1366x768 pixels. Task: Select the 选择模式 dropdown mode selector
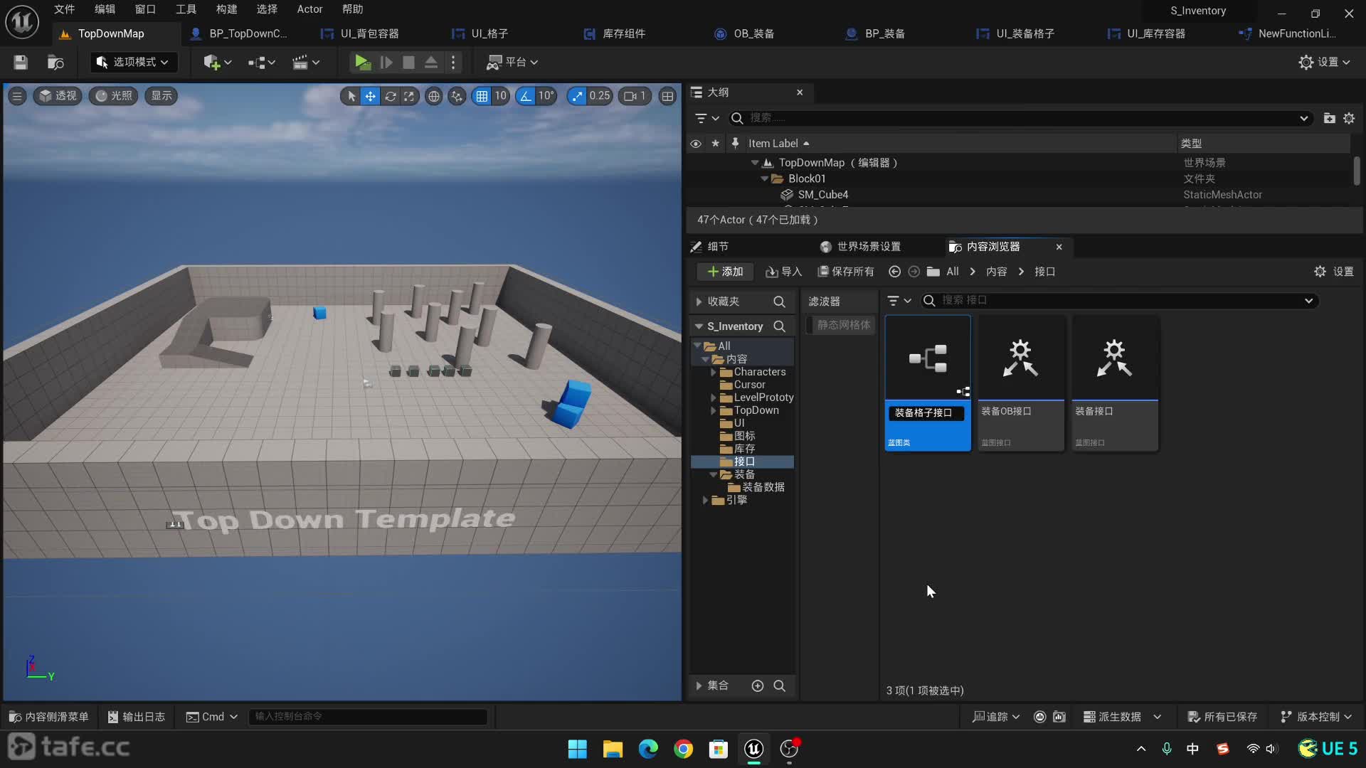pos(130,62)
